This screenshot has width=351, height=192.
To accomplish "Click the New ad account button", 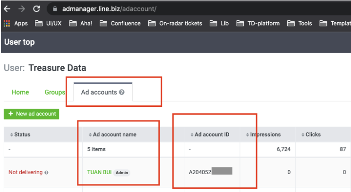I will [x=31, y=114].
